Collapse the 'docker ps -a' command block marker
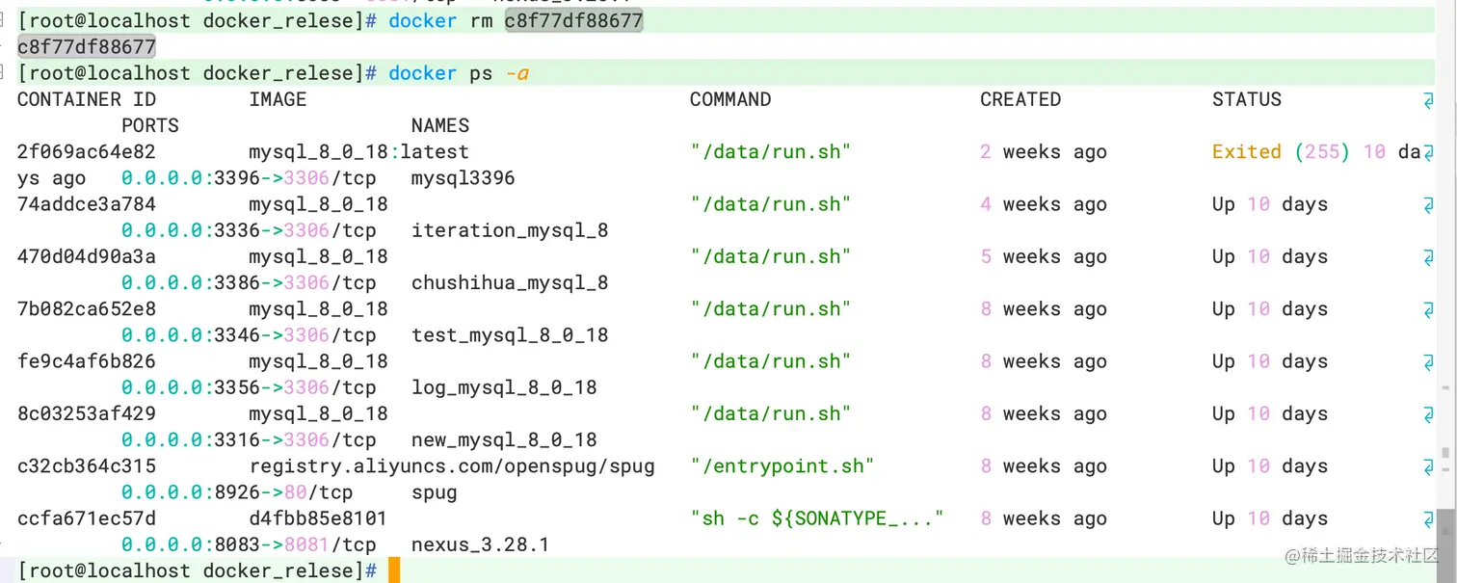The image size is (1457, 583). (x=4, y=73)
